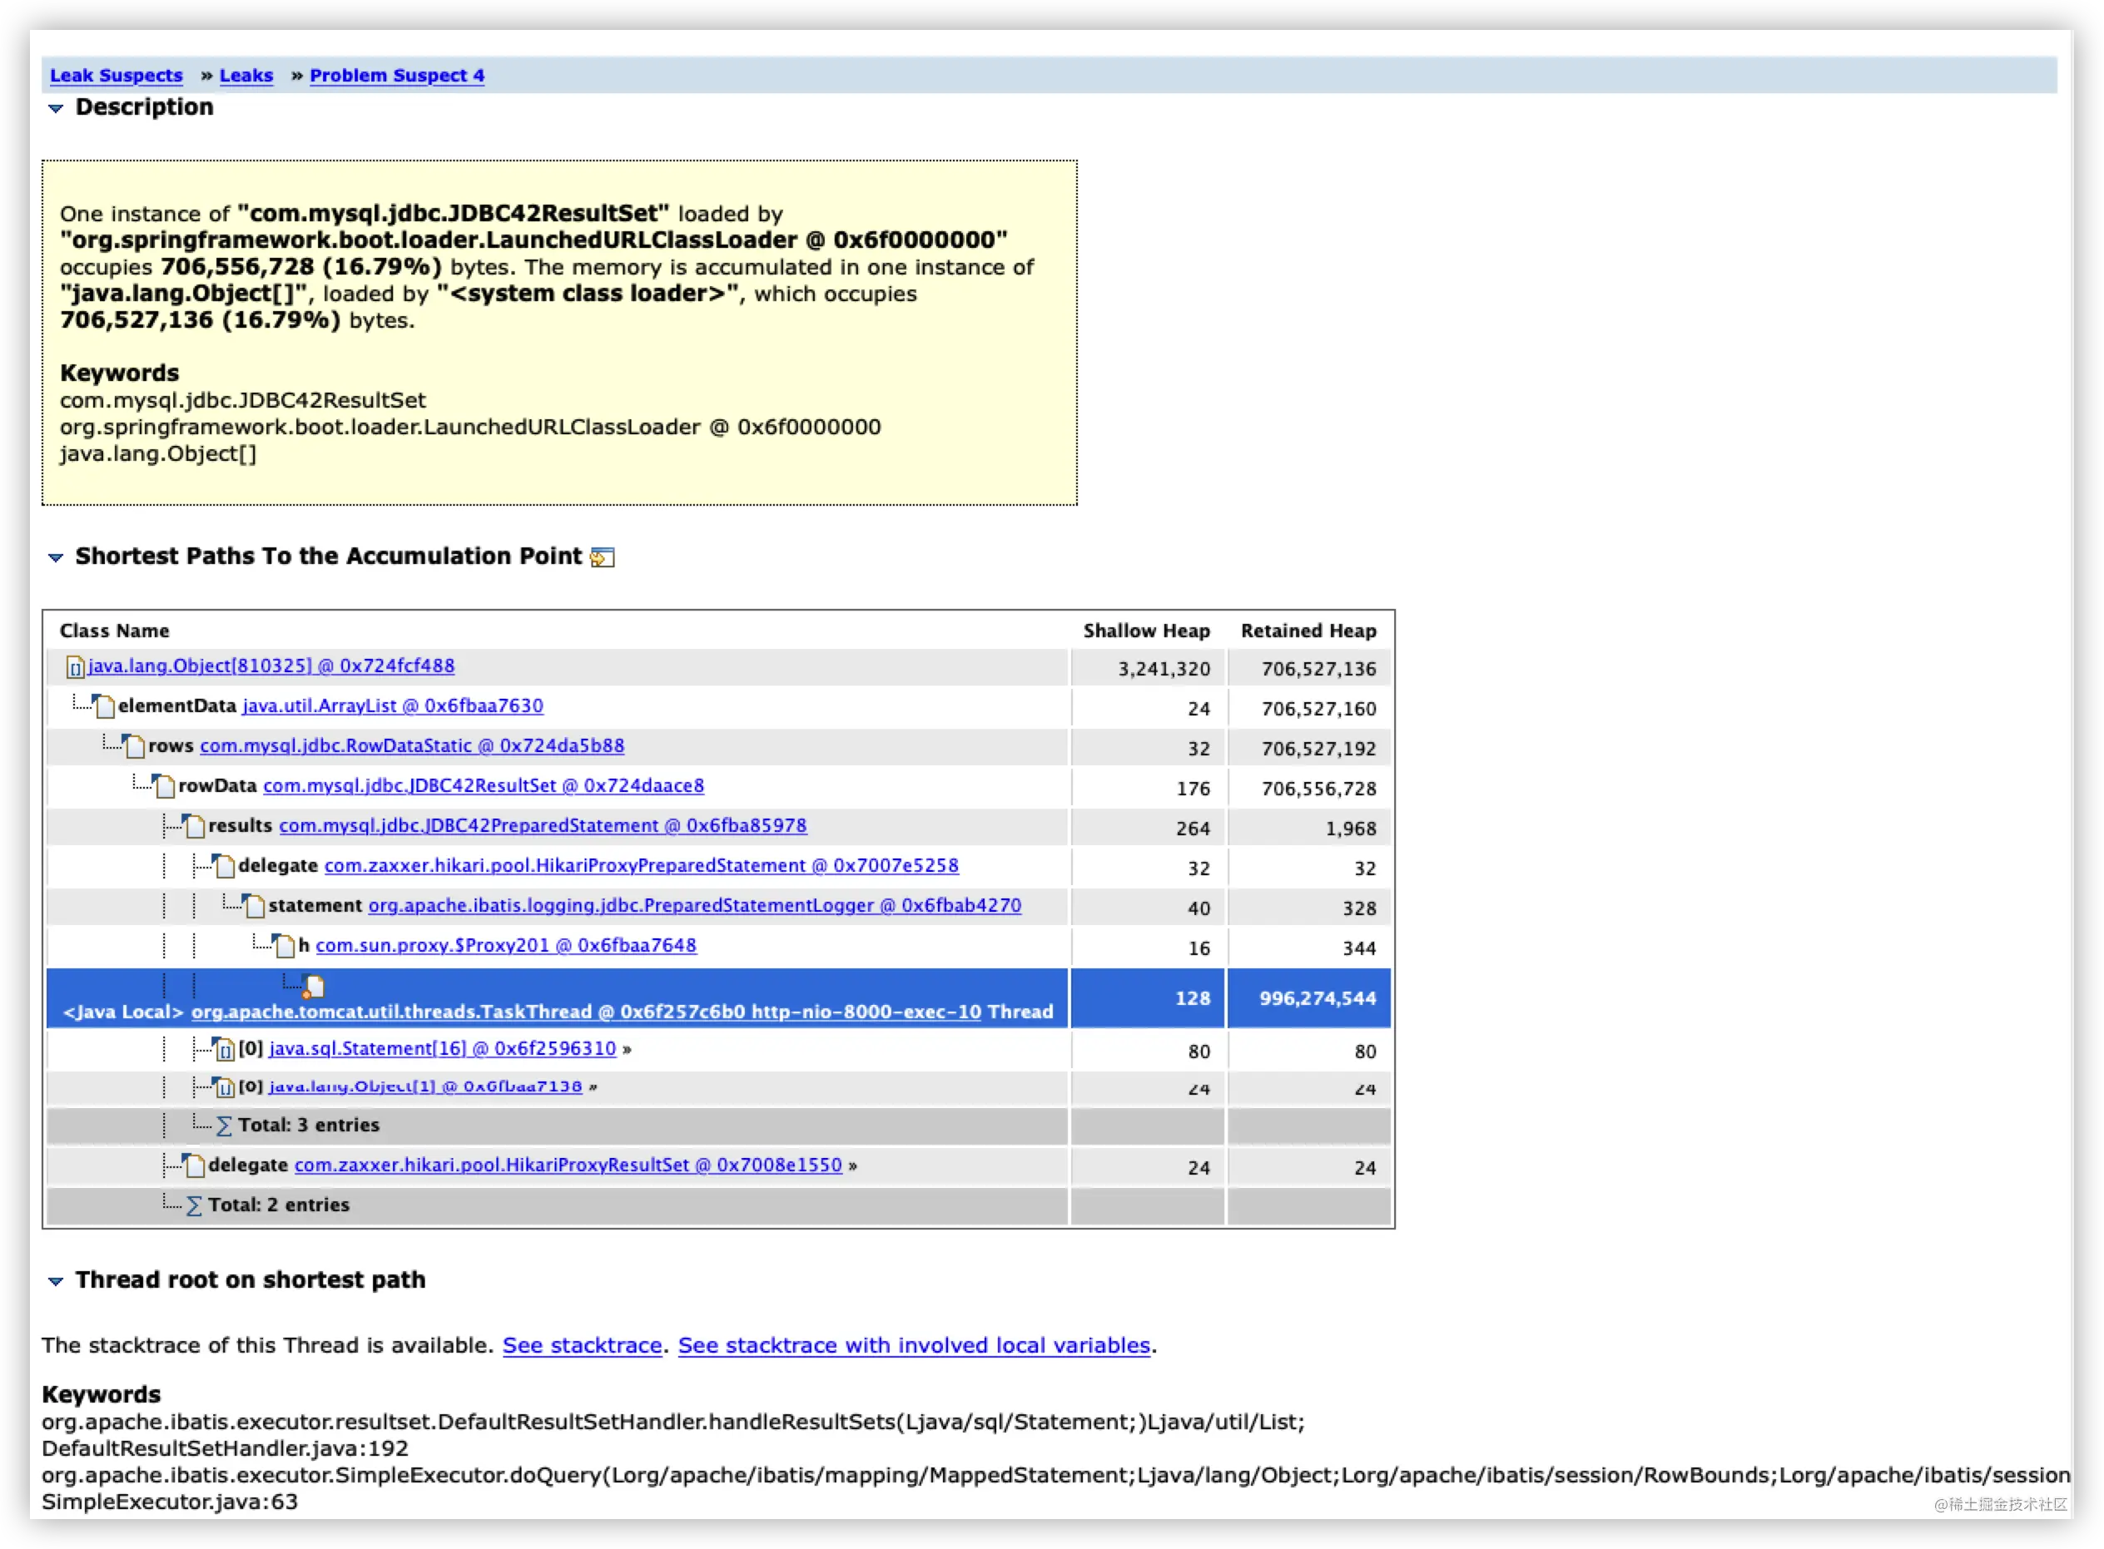Click the icon beside the Shortest Paths heading
2104x1549 pixels.
tap(603, 558)
